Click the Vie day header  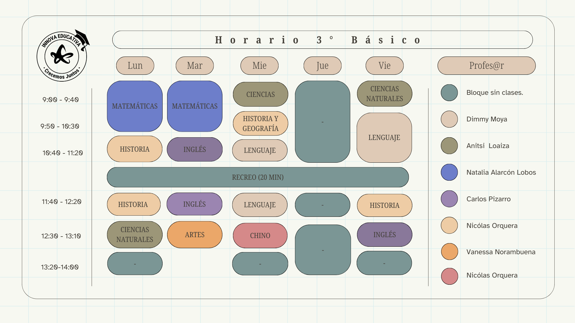click(x=385, y=66)
